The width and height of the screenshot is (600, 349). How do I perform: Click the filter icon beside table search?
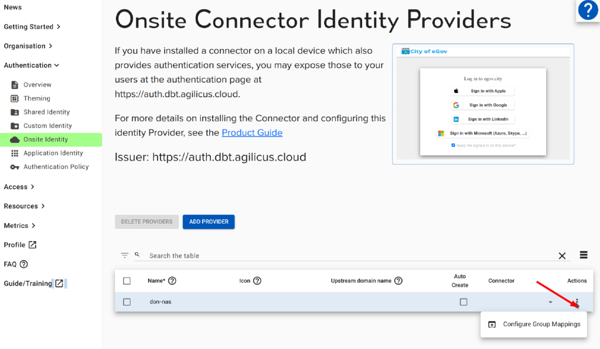pos(125,255)
